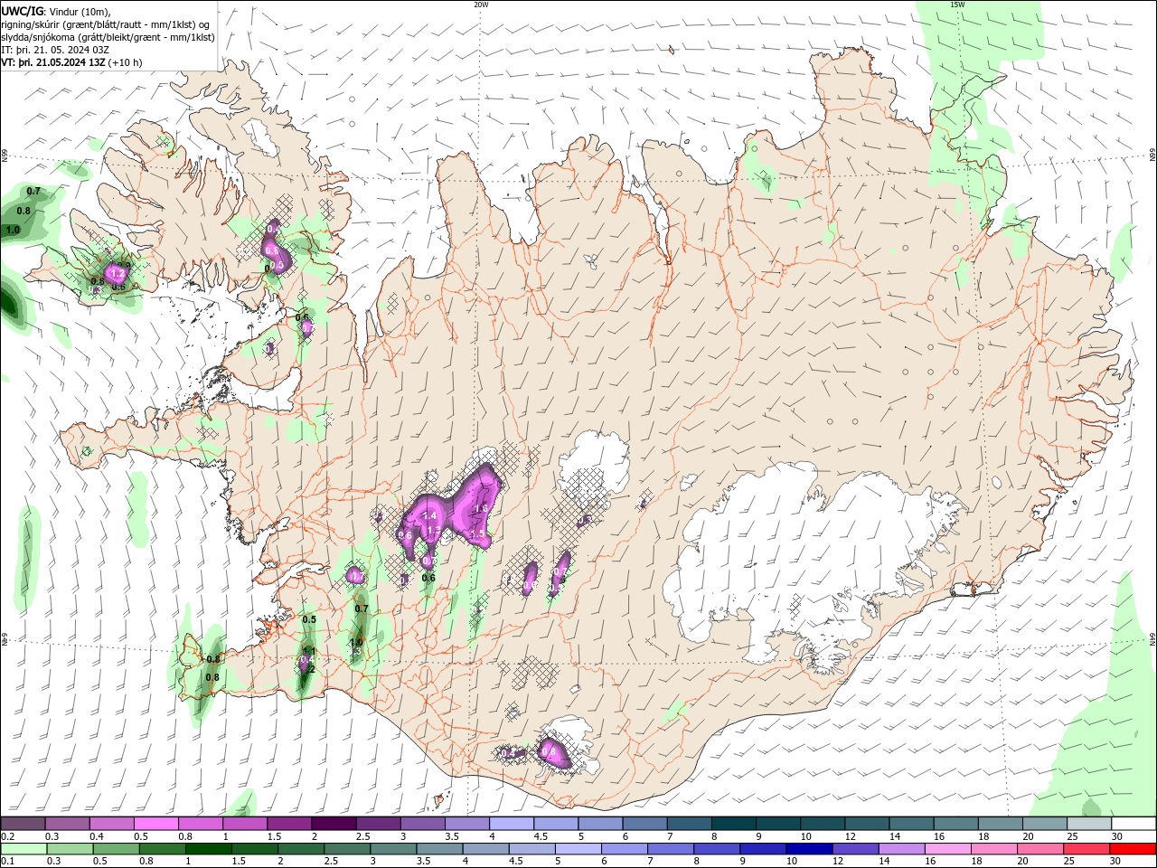Click the 'VT: þri. 21.05.2024 13Z (+10 h)' line

click(71, 62)
